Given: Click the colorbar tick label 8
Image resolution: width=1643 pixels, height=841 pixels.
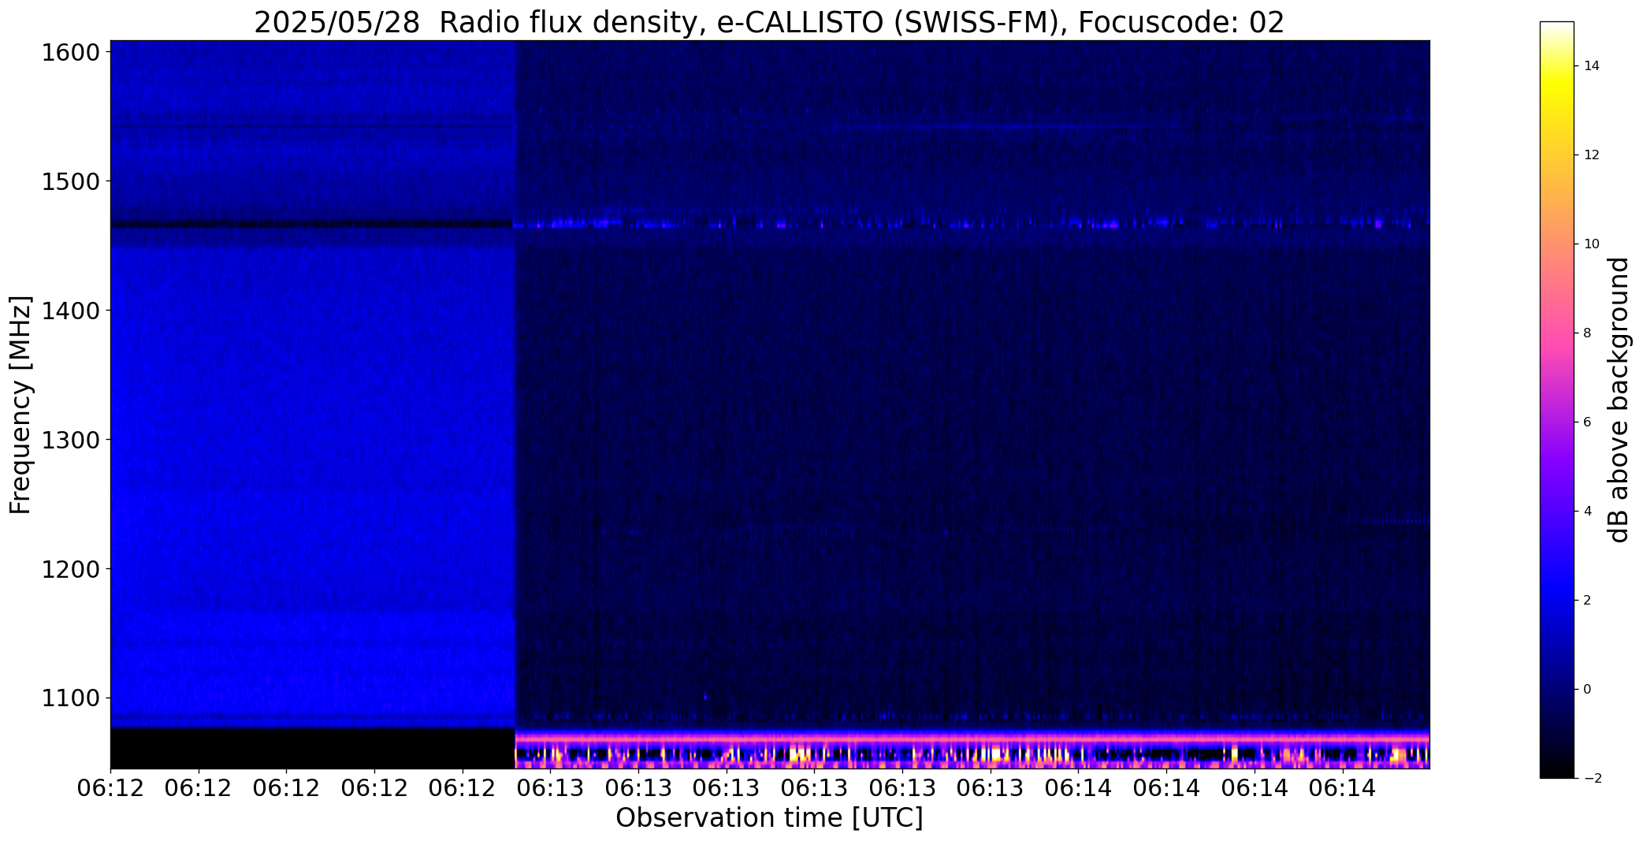Looking at the screenshot, I should tap(1587, 333).
